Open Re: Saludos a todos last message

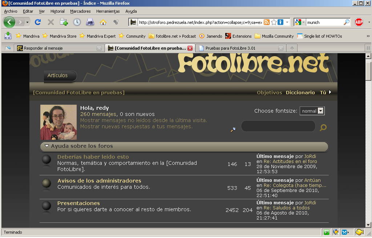(x=287, y=208)
